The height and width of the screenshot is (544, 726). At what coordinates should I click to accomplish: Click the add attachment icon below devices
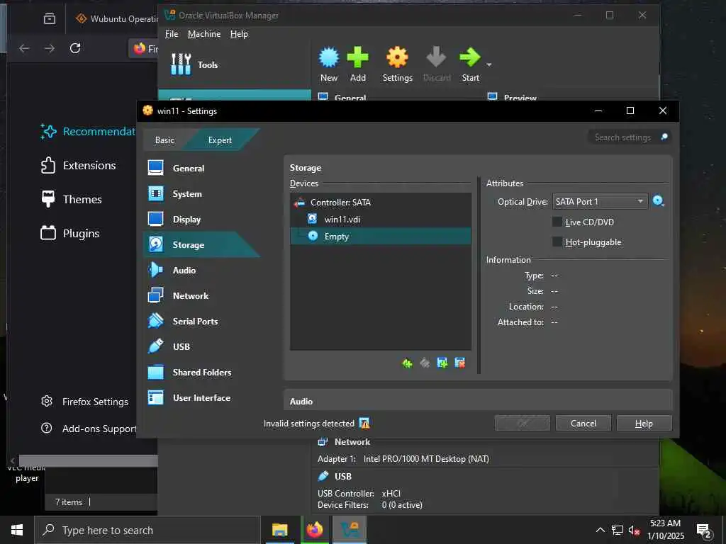pyautogui.click(x=442, y=363)
